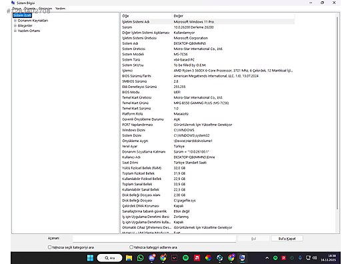Select the Sistem Üreticisi row
Image resolution: width=352 pixels, height=264 pixels.
207,49
